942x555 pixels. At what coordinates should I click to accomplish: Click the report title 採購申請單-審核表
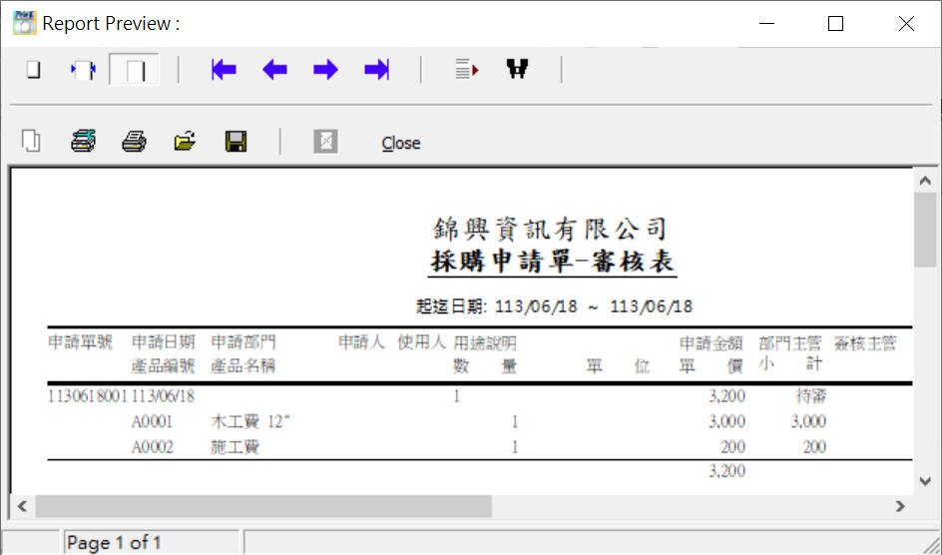click(552, 262)
